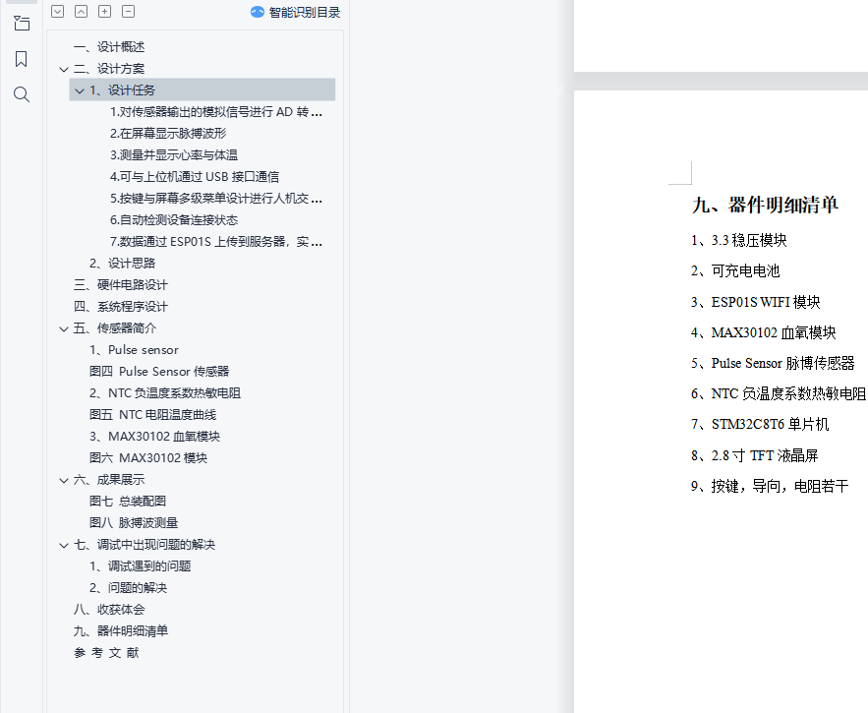Go to 图五 NTC 电阻温度曲线
The width and height of the screenshot is (868, 713).
click(152, 414)
